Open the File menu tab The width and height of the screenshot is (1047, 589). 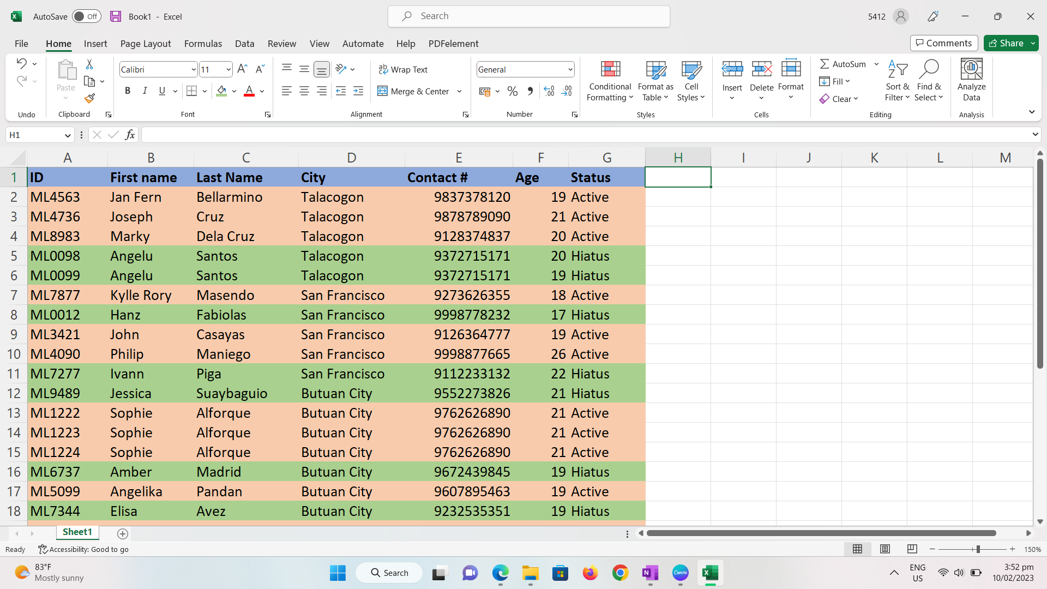pos(21,44)
